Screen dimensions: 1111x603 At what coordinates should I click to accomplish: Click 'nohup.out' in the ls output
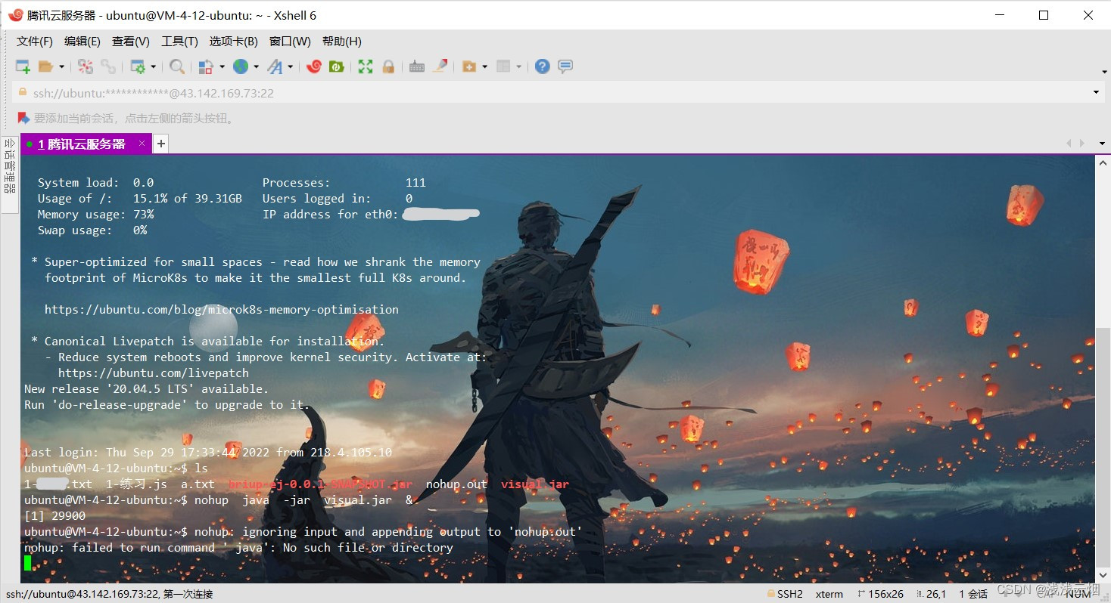click(x=456, y=484)
